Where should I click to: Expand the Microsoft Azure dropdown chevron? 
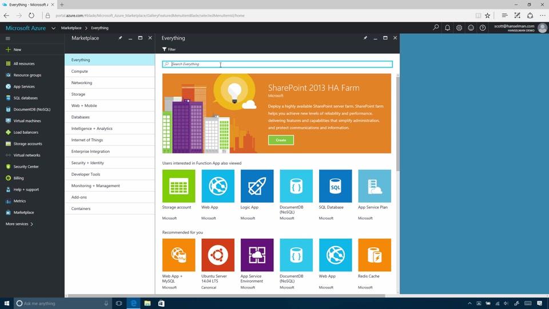click(53, 28)
